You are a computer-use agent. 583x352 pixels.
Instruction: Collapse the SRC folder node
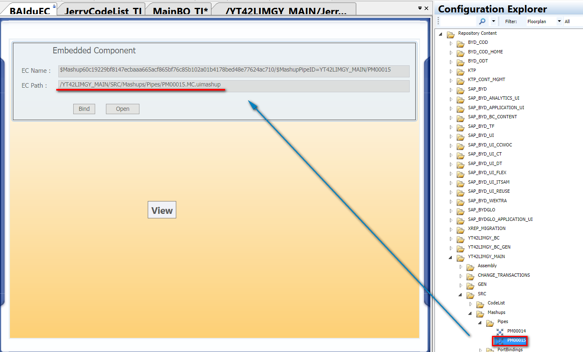pyautogui.click(x=461, y=295)
